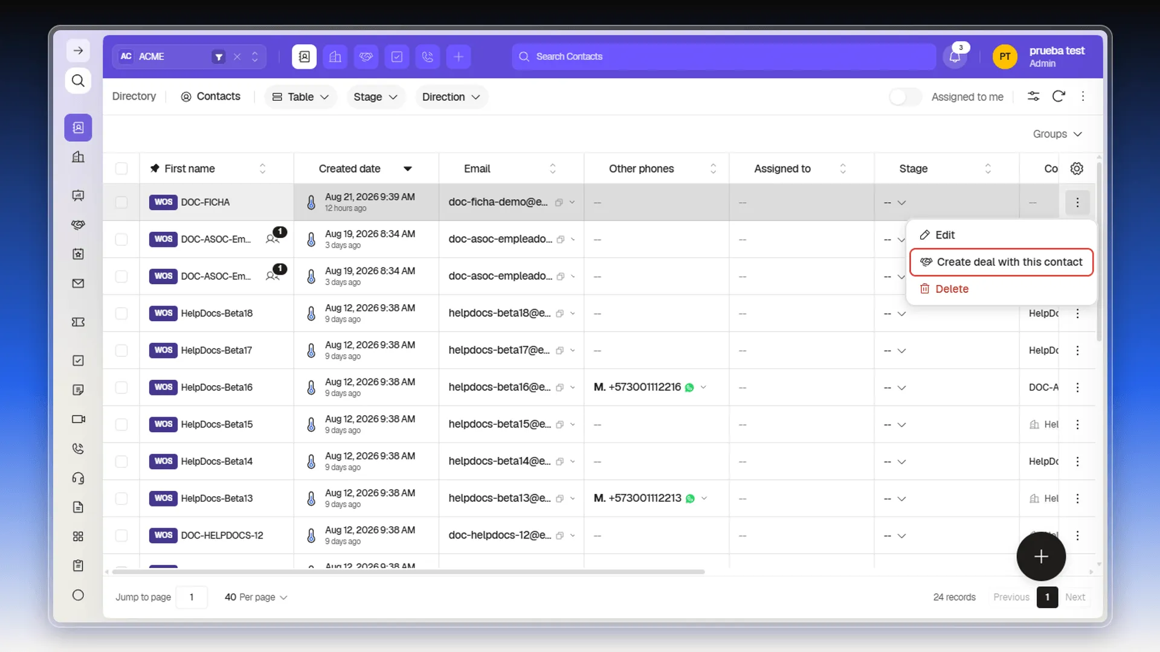
Task: Click the Next pagination link
Action: click(1075, 597)
